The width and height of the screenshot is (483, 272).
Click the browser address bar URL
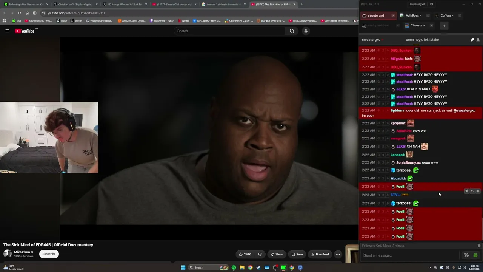pyautogui.click(x=76, y=13)
